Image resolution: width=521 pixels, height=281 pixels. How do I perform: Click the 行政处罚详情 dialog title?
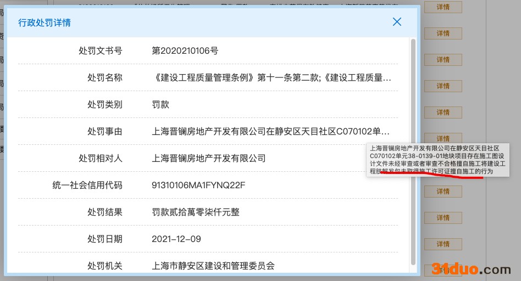click(45, 23)
